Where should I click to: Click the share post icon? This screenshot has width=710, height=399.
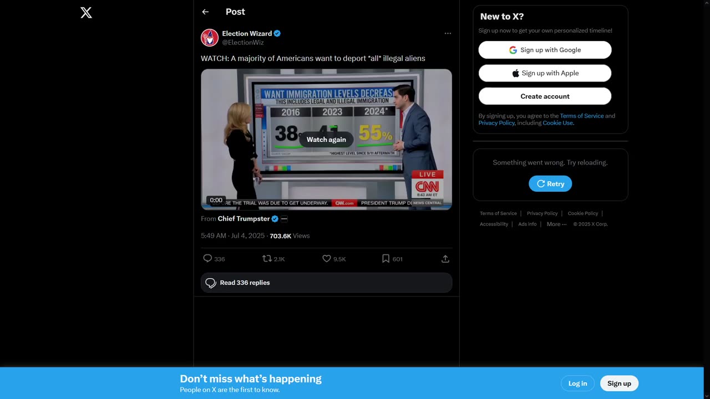(445, 258)
